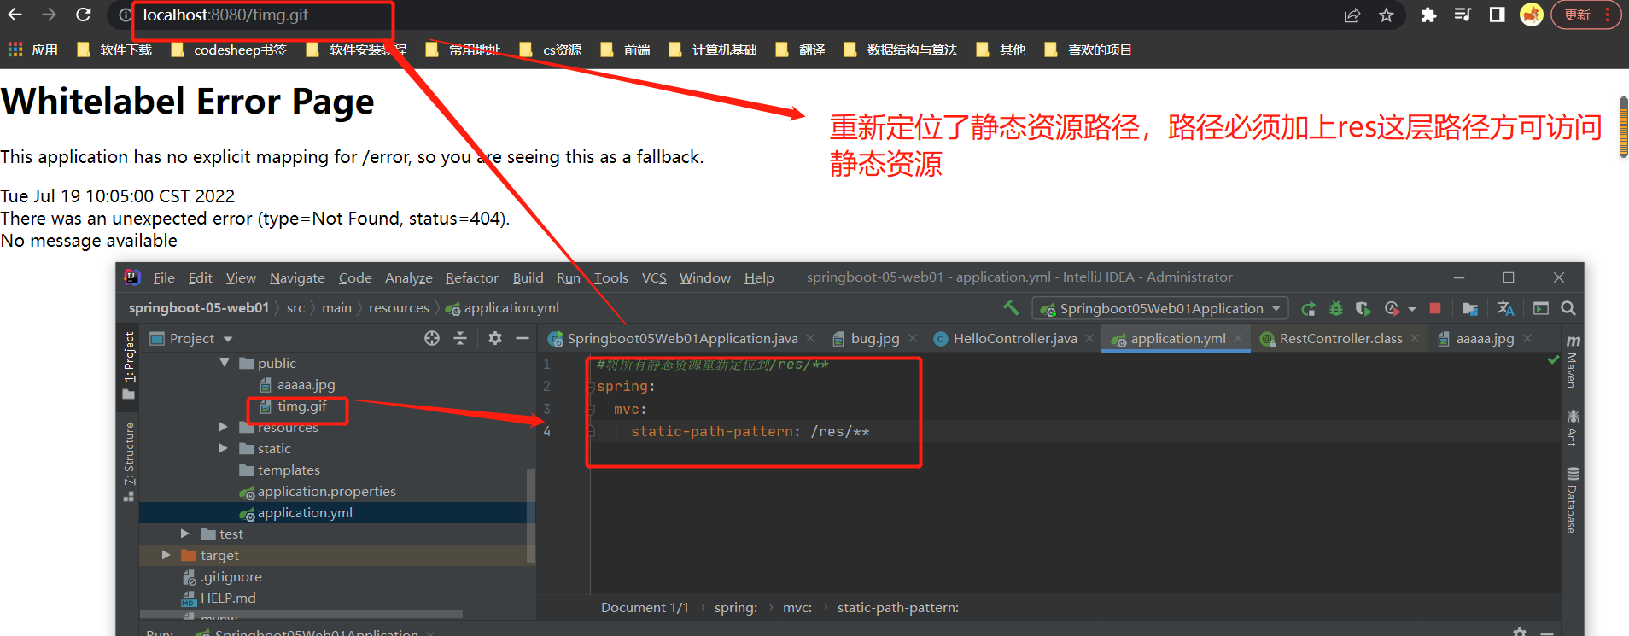This screenshot has height=636, width=1629.
Task: Open the VCS menu
Action: coord(654,278)
